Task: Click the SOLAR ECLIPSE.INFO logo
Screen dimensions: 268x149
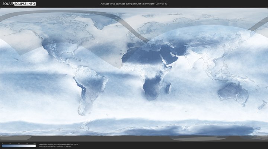Action: 19,4
